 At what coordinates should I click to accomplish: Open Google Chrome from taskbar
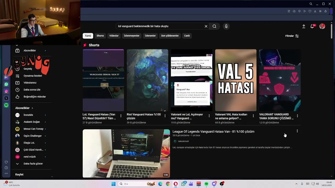[x=168, y=184]
